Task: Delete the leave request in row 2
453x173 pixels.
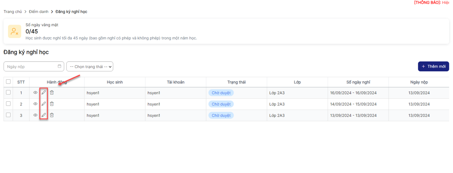Action: click(52, 104)
